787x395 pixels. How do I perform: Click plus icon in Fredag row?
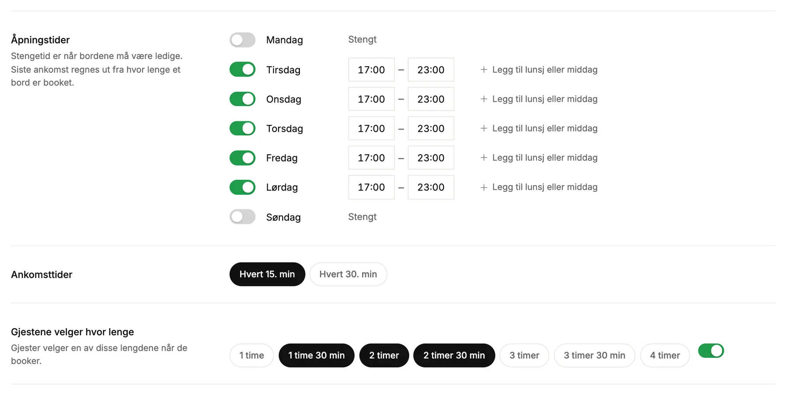click(484, 158)
